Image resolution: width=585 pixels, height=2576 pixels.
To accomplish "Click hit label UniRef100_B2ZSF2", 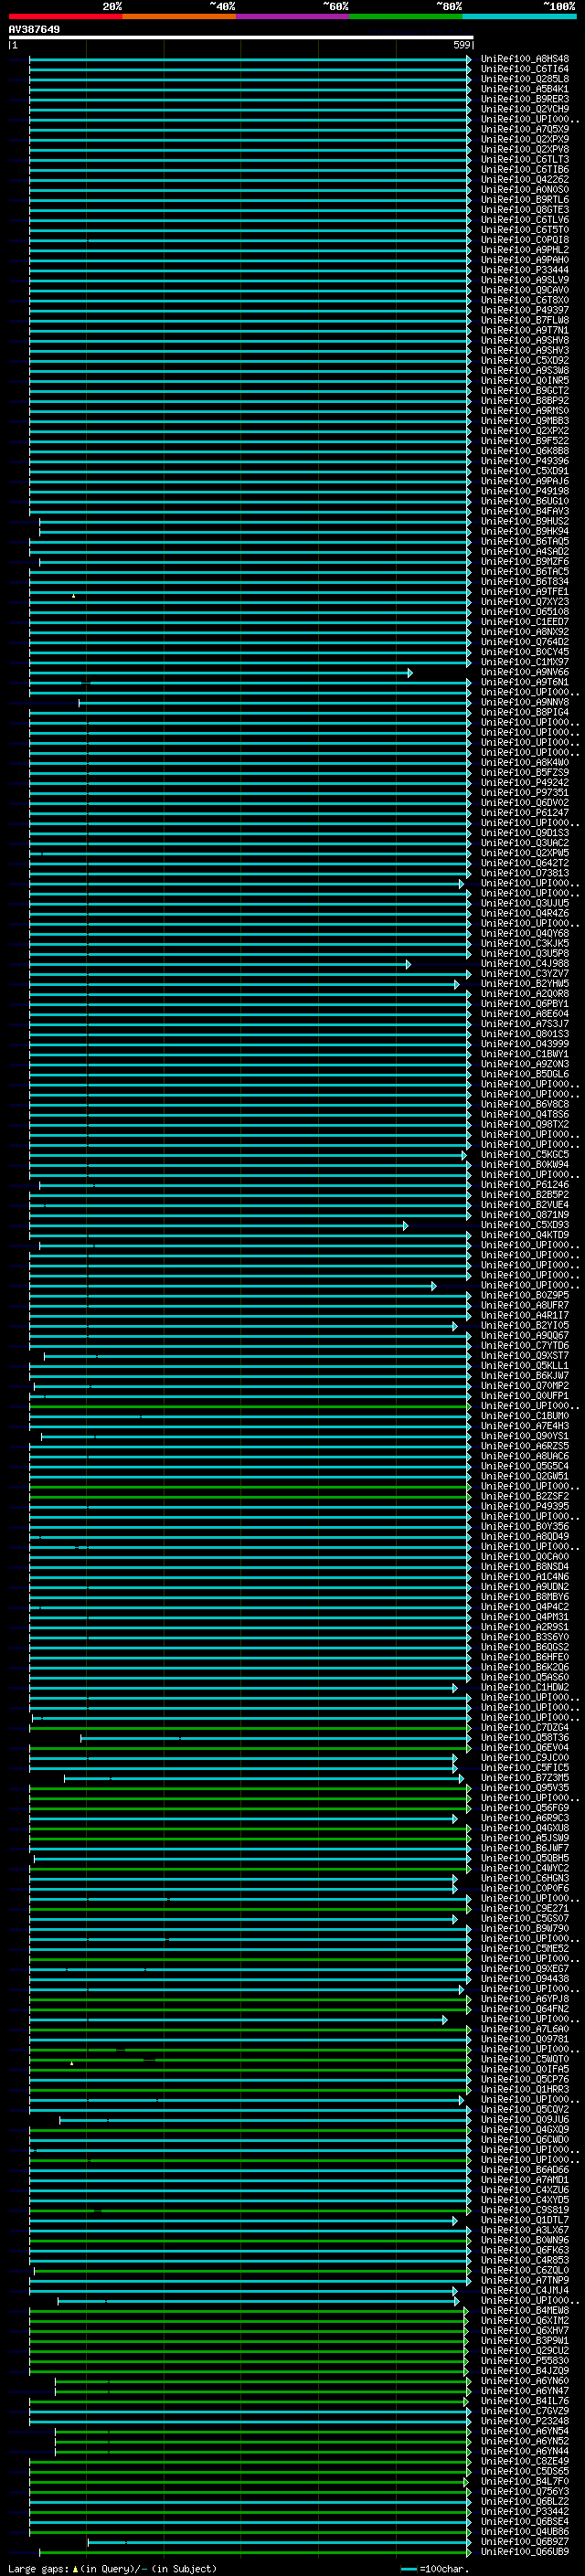I will (524, 1497).
